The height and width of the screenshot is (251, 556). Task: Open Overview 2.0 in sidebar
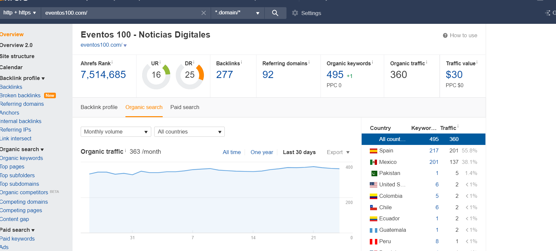[16, 45]
